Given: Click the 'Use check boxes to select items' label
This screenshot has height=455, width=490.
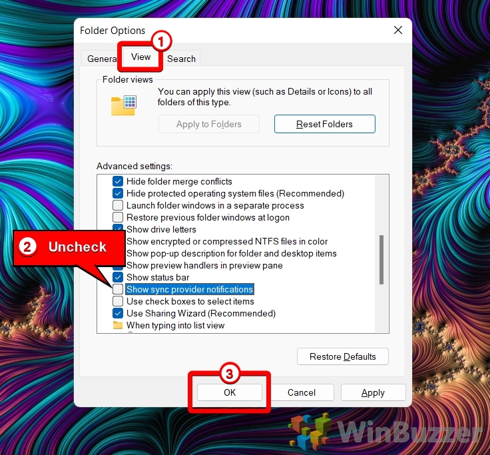Looking at the screenshot, I should 190,301.
